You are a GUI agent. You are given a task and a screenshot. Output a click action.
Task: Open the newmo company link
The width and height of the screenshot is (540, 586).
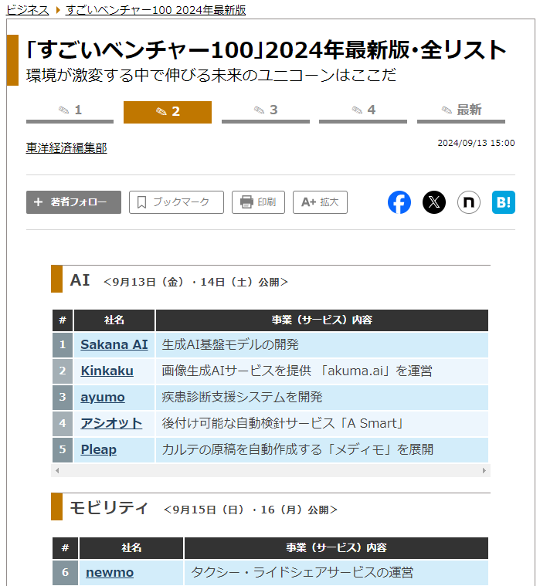[110, 572]
